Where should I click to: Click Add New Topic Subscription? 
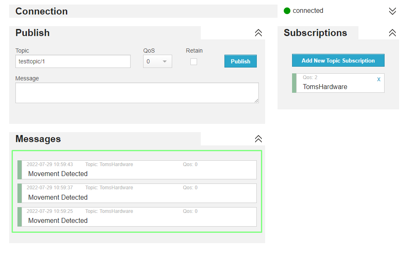tap(338, 60)
